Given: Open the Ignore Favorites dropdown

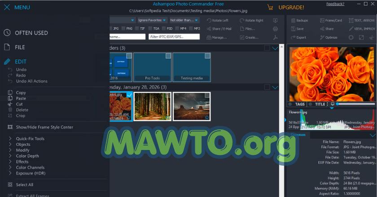Looking at the screenshot, I should pos(152,20).
